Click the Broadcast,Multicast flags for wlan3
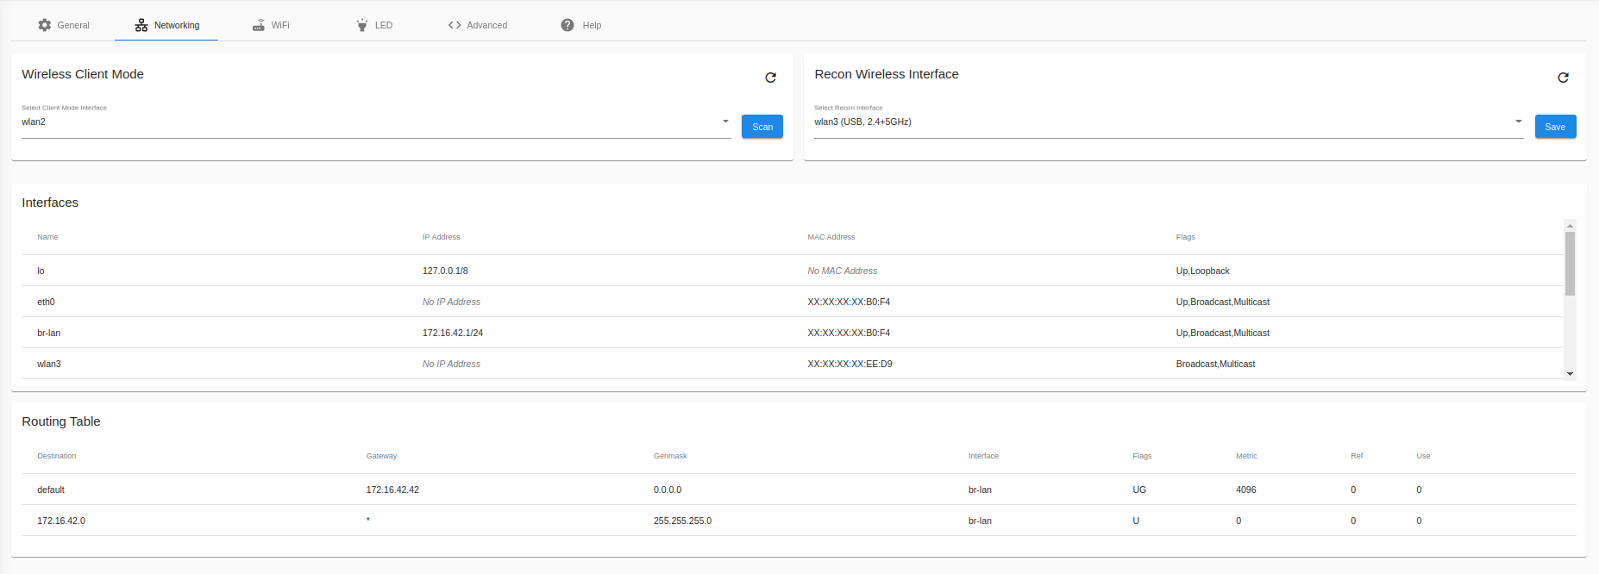The height and width of the screenshot is (574, 1599). click(1215, 364)
